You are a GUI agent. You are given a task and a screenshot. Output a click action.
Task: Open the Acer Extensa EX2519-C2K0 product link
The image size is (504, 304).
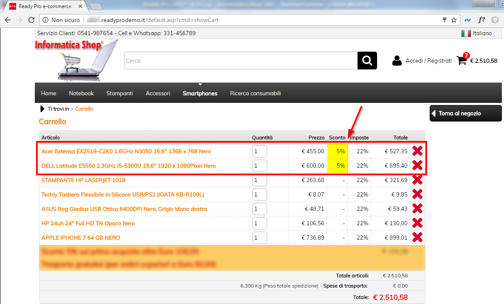point(127,151)
